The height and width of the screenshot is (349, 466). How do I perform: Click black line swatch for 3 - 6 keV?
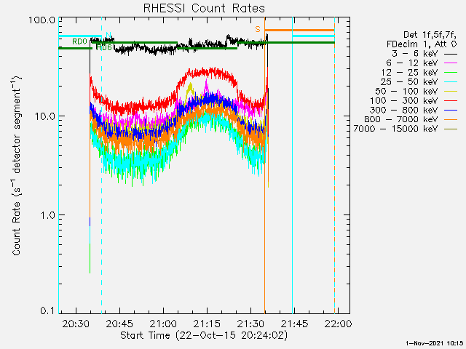coord(451,55)
